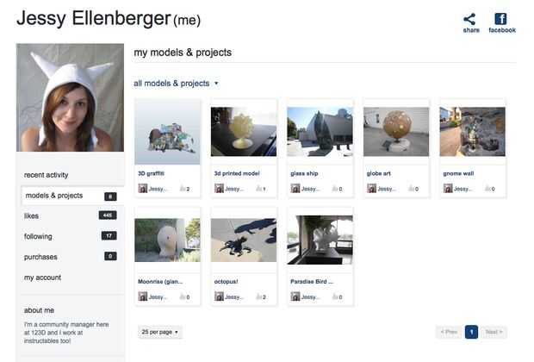Open likes section in sidebar
Screen dimensions: 534x362
[70, 215]
